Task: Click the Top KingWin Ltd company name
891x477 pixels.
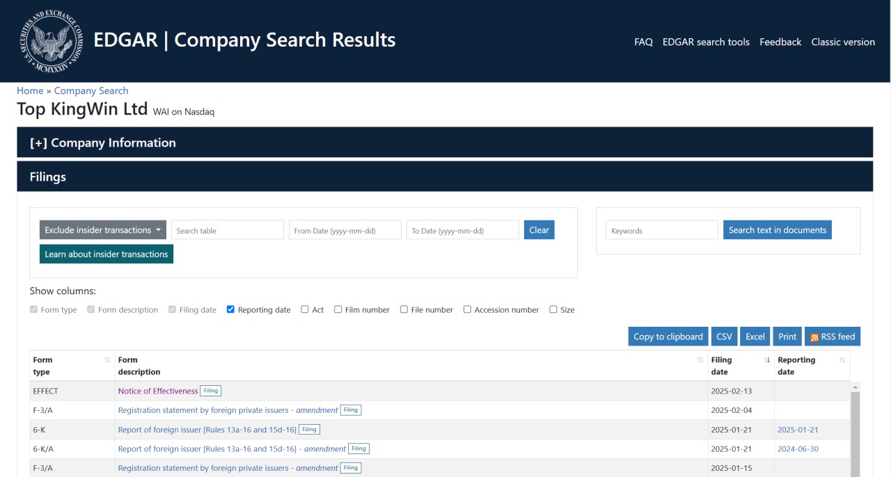Action: point(82,109)
